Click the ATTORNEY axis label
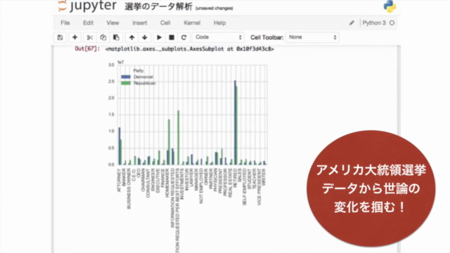This screenshot has height=253, width=450. pos(119,180)
